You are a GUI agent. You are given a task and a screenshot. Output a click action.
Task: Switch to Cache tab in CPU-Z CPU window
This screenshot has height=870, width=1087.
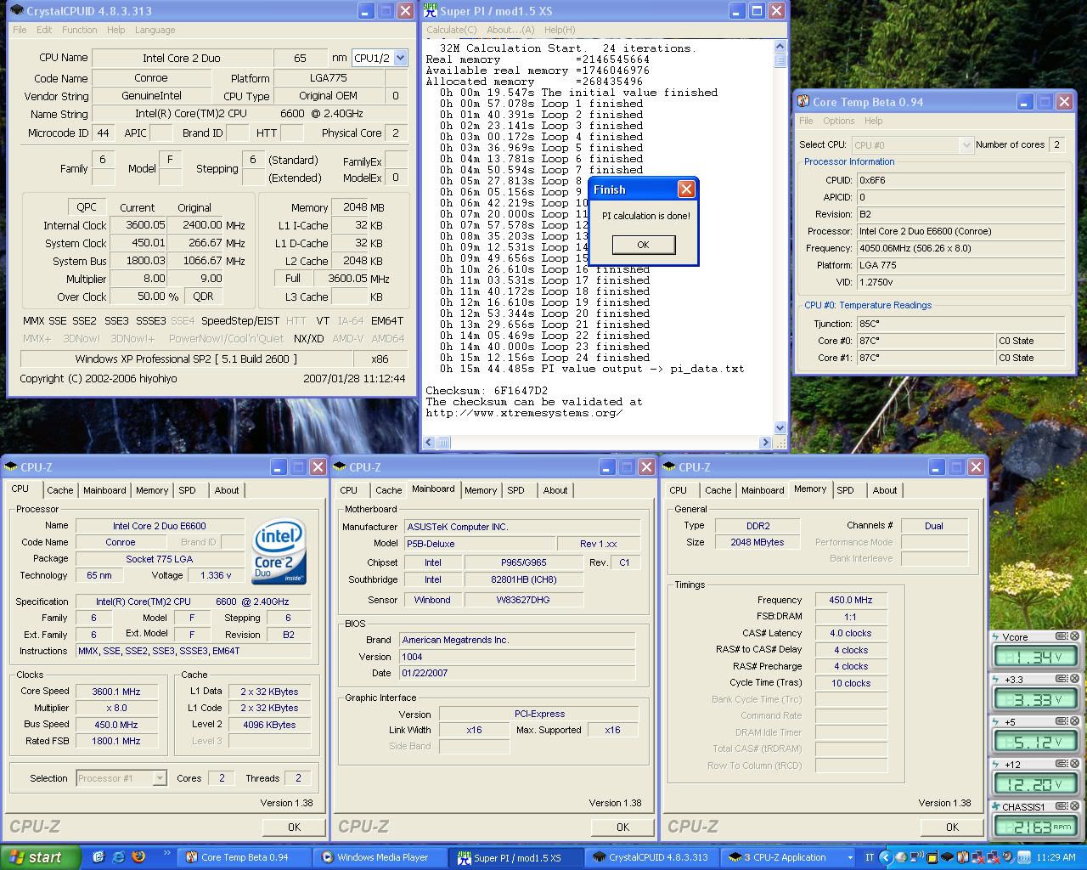pos(59,490)
